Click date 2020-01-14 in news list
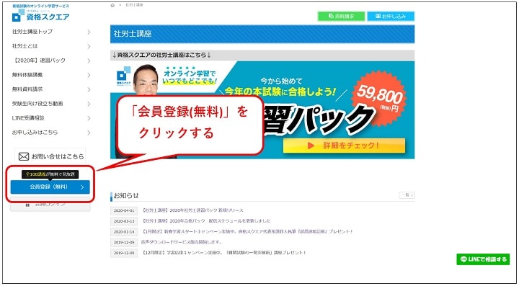This screenshot has width=519, height=286. tap(124, 232)
